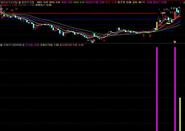The image size is (185, 131).
Task: Click 龙海: 88.11 label
Action: [138, 2]
